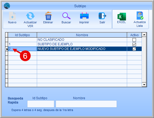
Task: Print the list with Imprimir icon
Action: pyautogui.click(x=84, y=16)
